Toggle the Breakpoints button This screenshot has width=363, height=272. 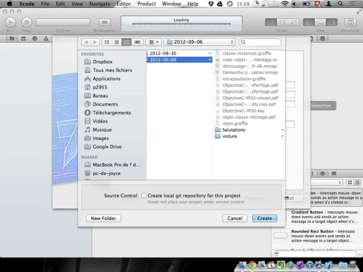pyautogui.click(x=105, y=22)
